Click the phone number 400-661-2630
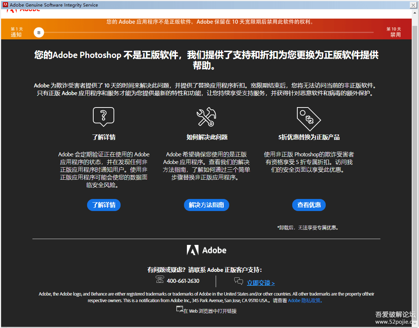Screen dimensions: 419x328 tap(183, 281)
